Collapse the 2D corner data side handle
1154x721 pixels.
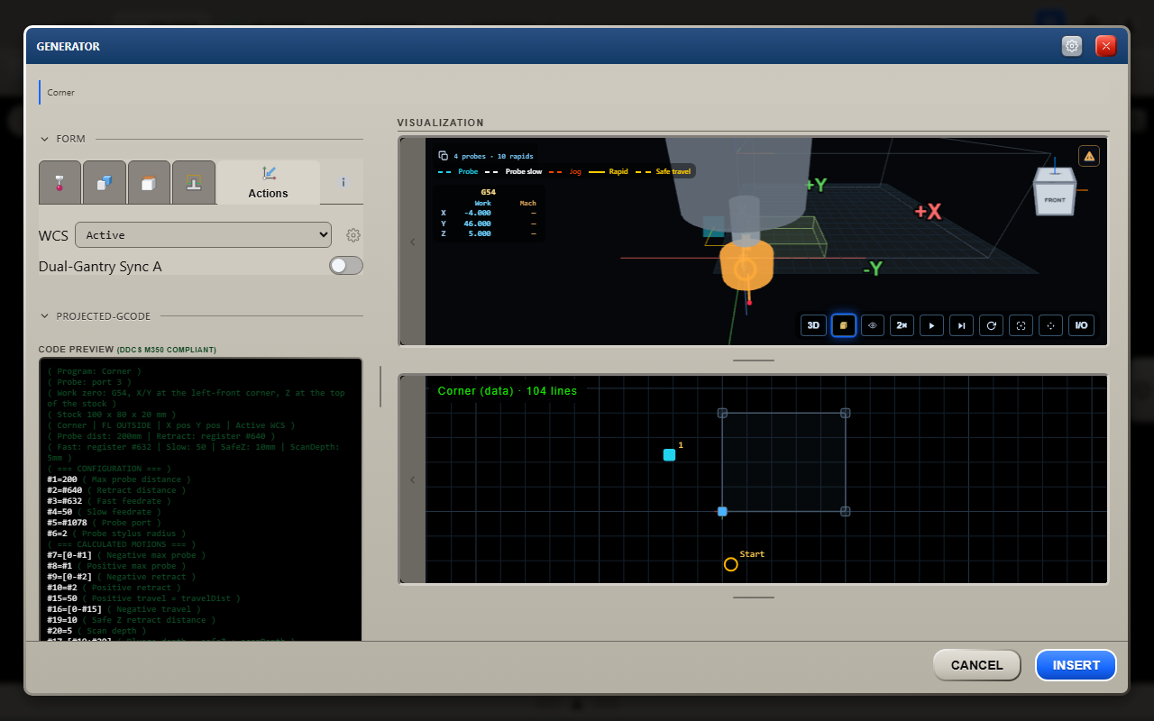tap(413, 479)
